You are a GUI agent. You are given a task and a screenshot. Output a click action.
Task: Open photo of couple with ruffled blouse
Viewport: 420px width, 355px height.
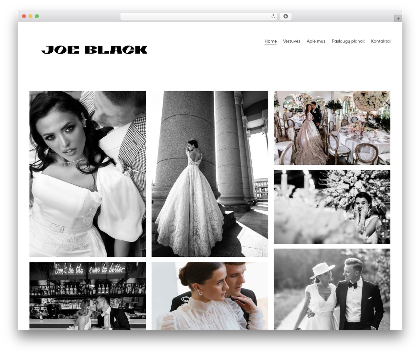point(210,296)
